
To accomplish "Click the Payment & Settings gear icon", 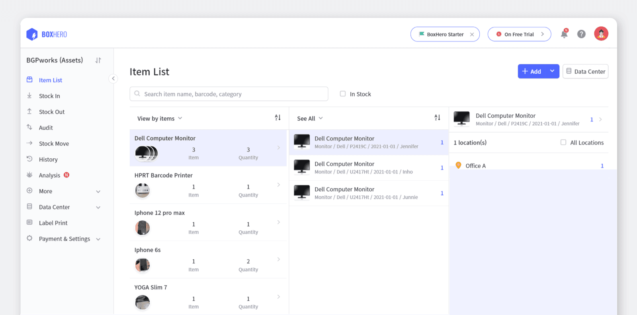I will click(x=29, y=238).
